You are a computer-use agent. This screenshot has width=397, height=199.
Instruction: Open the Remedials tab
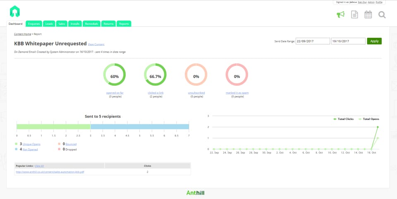coord(91,24)
